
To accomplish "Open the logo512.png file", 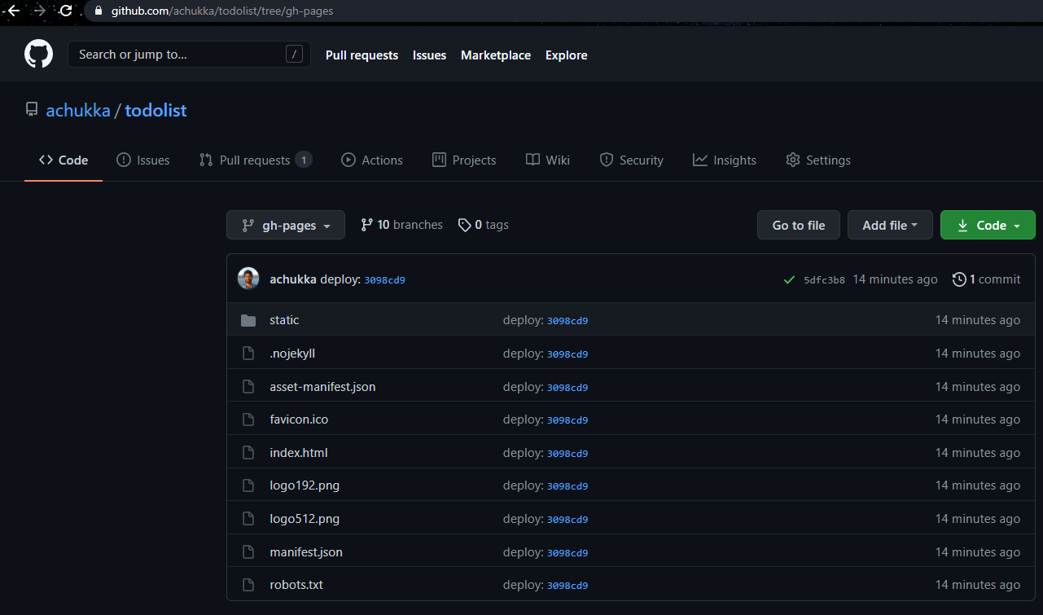I will (x=305, y=519).
